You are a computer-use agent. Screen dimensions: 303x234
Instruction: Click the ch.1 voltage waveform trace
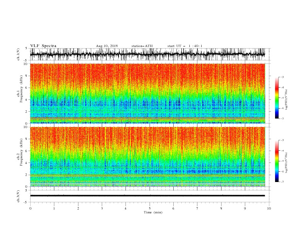tap(147, 54)
